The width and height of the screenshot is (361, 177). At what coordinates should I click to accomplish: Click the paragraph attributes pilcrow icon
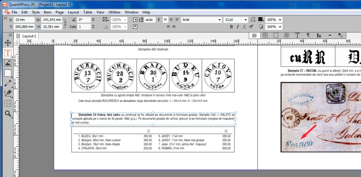308,36
